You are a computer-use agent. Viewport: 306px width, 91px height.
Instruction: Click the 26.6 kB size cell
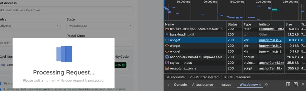293,57
